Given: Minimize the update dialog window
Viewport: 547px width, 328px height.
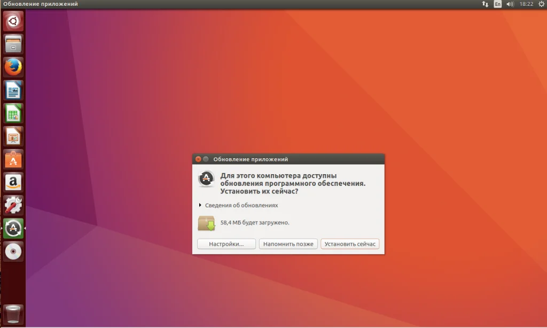Looking at the screenshot, I should 206,159.
